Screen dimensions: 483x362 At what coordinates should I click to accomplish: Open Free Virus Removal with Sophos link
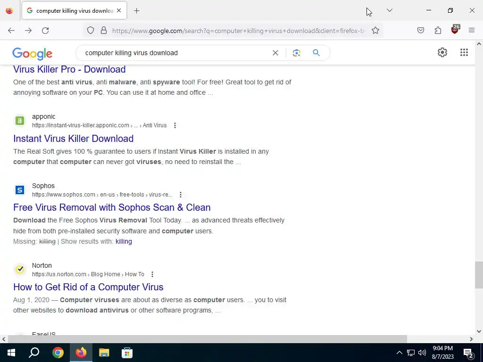pyautogui.click(x=112, y=207)
